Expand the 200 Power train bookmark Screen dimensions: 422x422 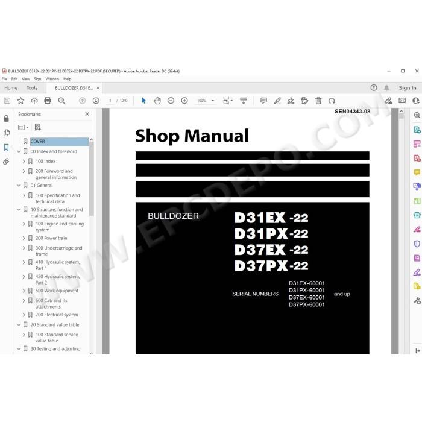[24, 238]
